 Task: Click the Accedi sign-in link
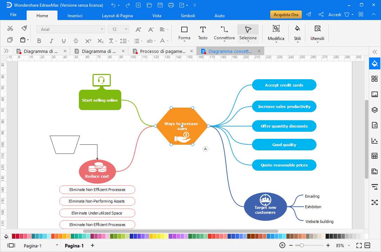tap(335, 15)
